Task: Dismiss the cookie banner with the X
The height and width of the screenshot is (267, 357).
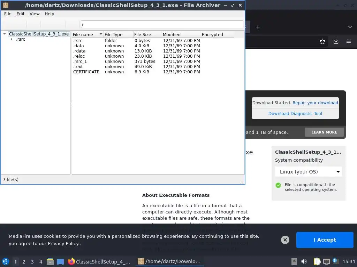Action: tap(285, 240)
